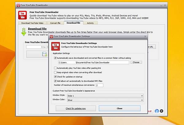Close the Free YouTube Downloader main window

click(165, 5)
